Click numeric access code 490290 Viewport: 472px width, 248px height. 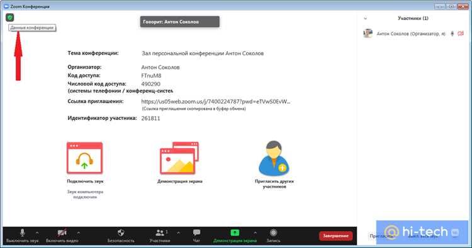click(x=150, y=84)
